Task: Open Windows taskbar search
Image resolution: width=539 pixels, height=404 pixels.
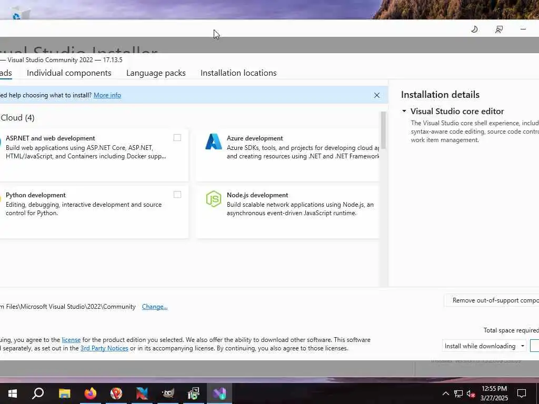Action: click(38, 393)
